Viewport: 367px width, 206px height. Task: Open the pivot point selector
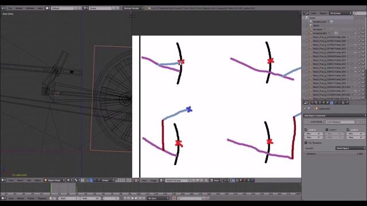point(77,180)
